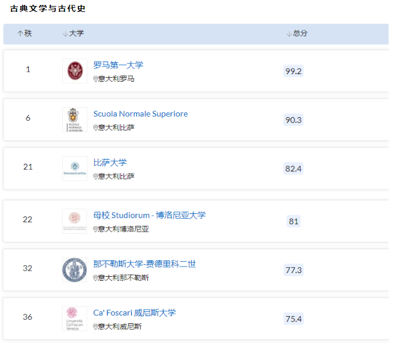Click the Scuola Normale Superiore logo
394x343 pixels.
(x=75, y=120)
